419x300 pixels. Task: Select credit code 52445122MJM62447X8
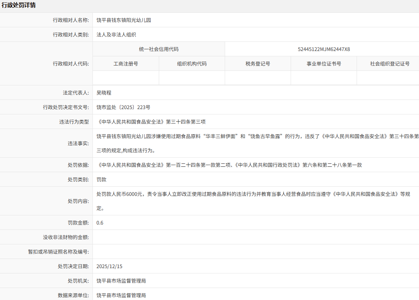tap(324, 49)
